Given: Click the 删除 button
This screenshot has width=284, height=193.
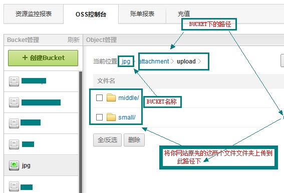Looking at the screenshot, I should (134, 140).
